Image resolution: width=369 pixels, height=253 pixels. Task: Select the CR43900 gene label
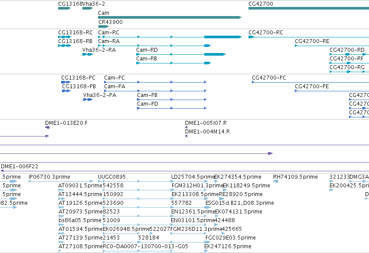pyautogui.click(x=111, y=22)
